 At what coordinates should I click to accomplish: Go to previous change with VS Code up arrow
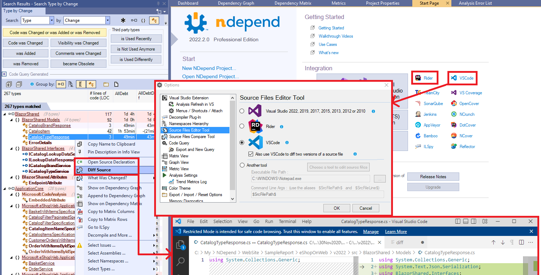[493, 242]
